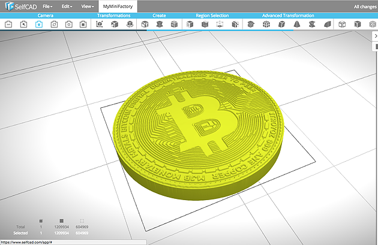Screen dimensions: 378x245
Task: Expand the right side panel arrow
Action: point(376,36)
